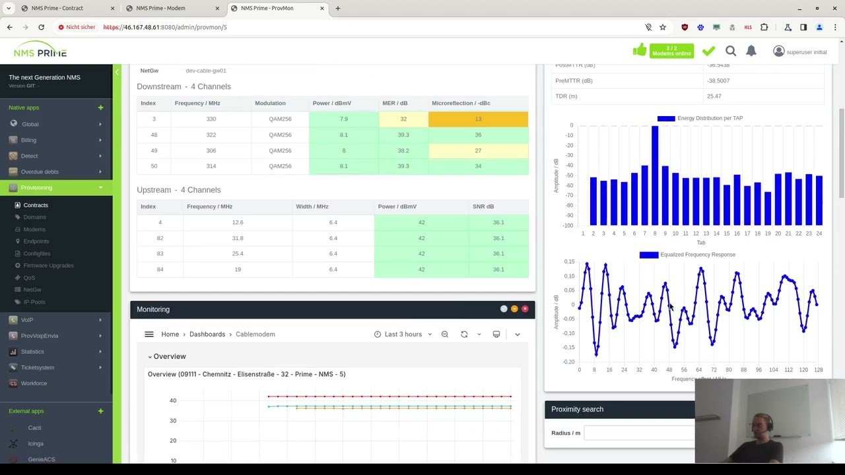The image size is (845, 475).
Task: Open the search magnifier in the header
Action: [731, 51]
